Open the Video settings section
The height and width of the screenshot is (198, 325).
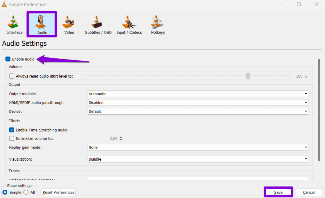[x=69, y=24]
